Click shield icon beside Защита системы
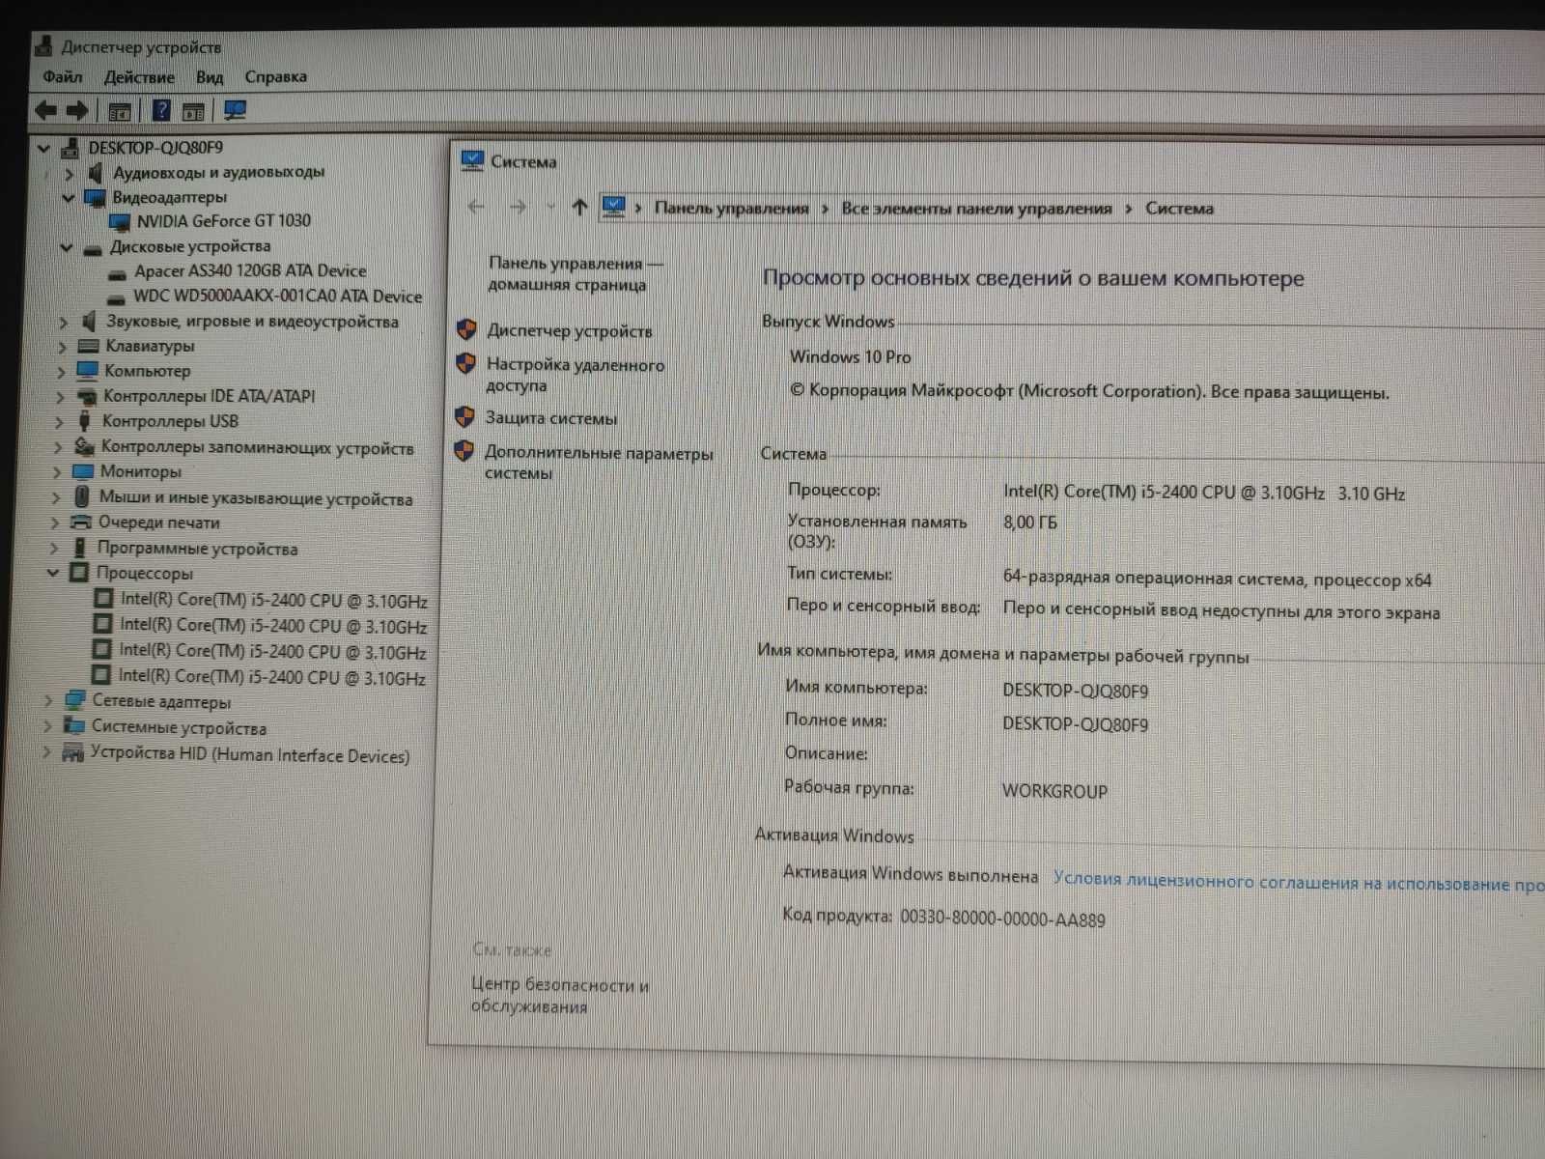Screen dimensions: 1545x1159 pyautogui.click(x=465, y=417)
